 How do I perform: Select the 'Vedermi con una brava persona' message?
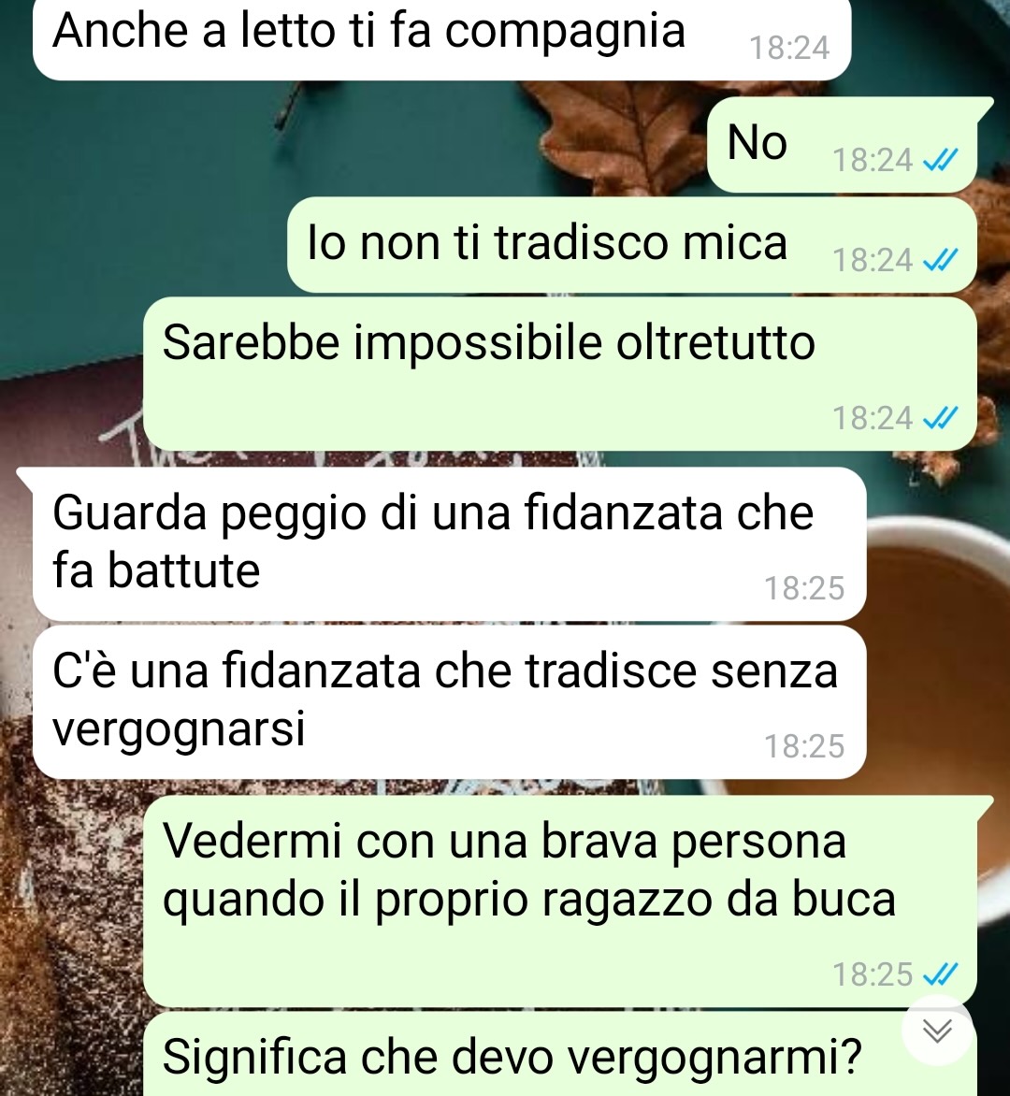pos(560,901)
